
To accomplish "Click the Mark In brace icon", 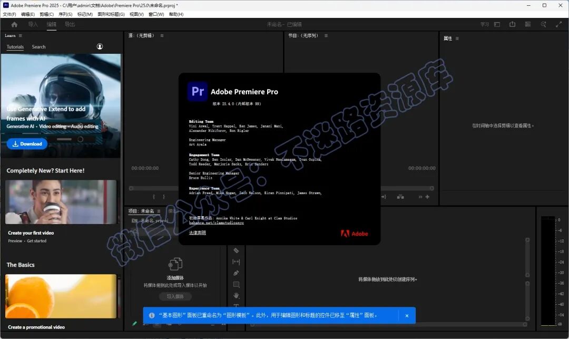I will click(x=154, y=197).
